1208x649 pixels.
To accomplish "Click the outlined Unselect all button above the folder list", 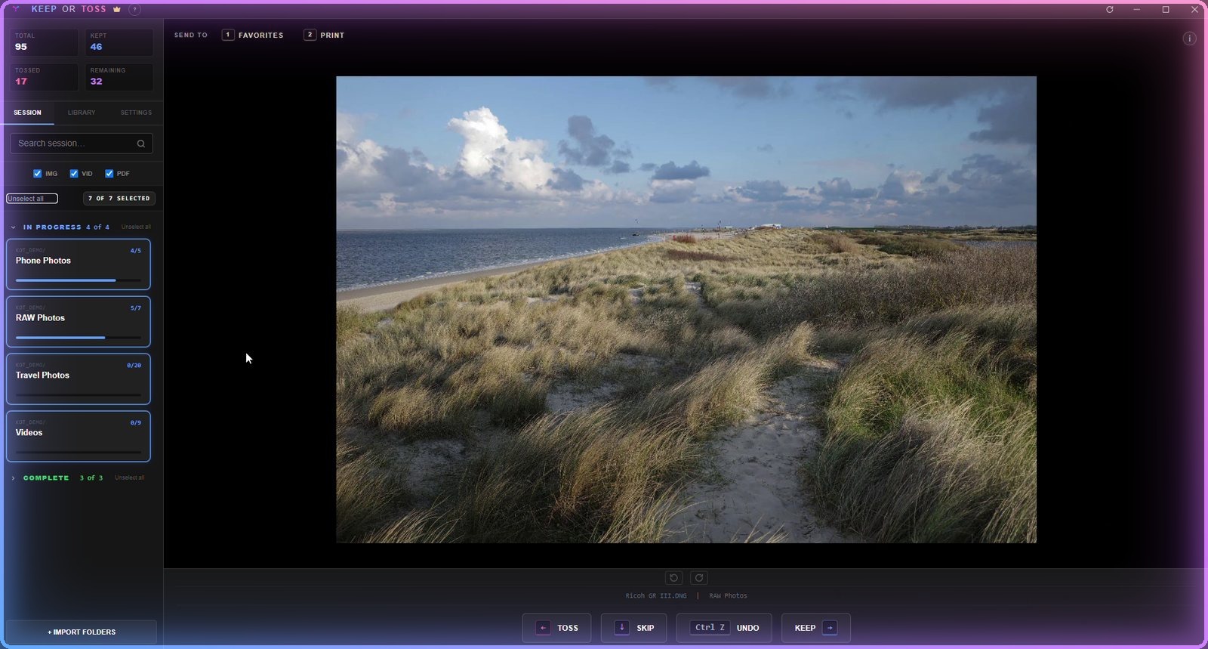I will (32, 199).
